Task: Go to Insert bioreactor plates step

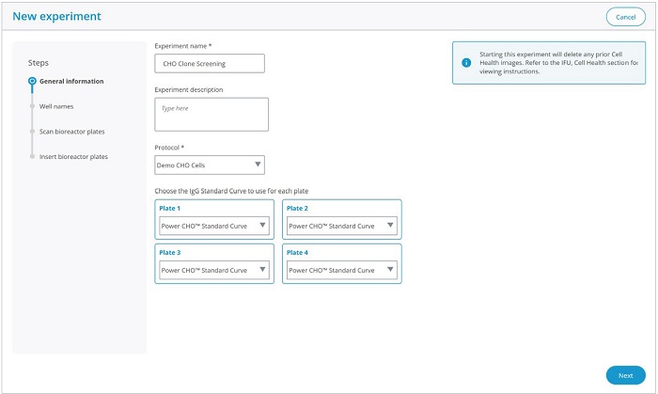Action: pyautogui.click(x=73, y=156)
